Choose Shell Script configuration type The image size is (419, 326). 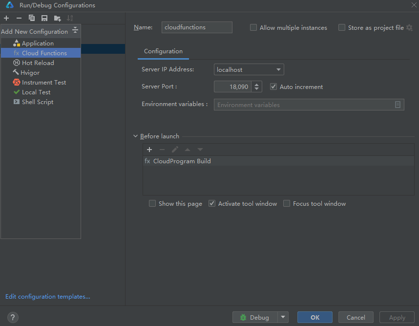(x=37, y=102)
